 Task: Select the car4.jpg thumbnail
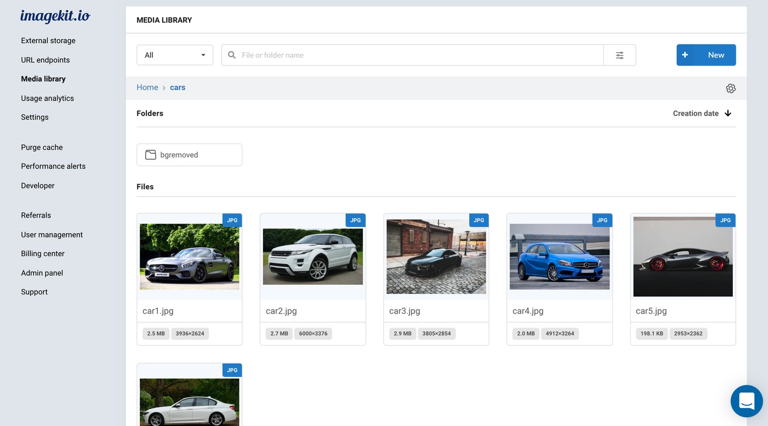click(559, 257)
